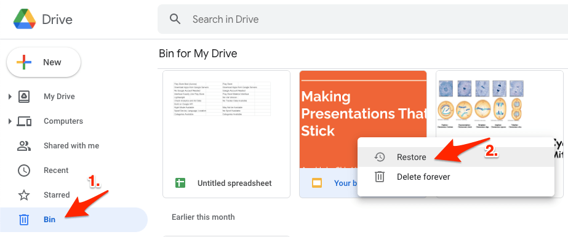Choose Delete forever from context menu
Viewport: 568px width, 237px height.
tap(456, 177)
